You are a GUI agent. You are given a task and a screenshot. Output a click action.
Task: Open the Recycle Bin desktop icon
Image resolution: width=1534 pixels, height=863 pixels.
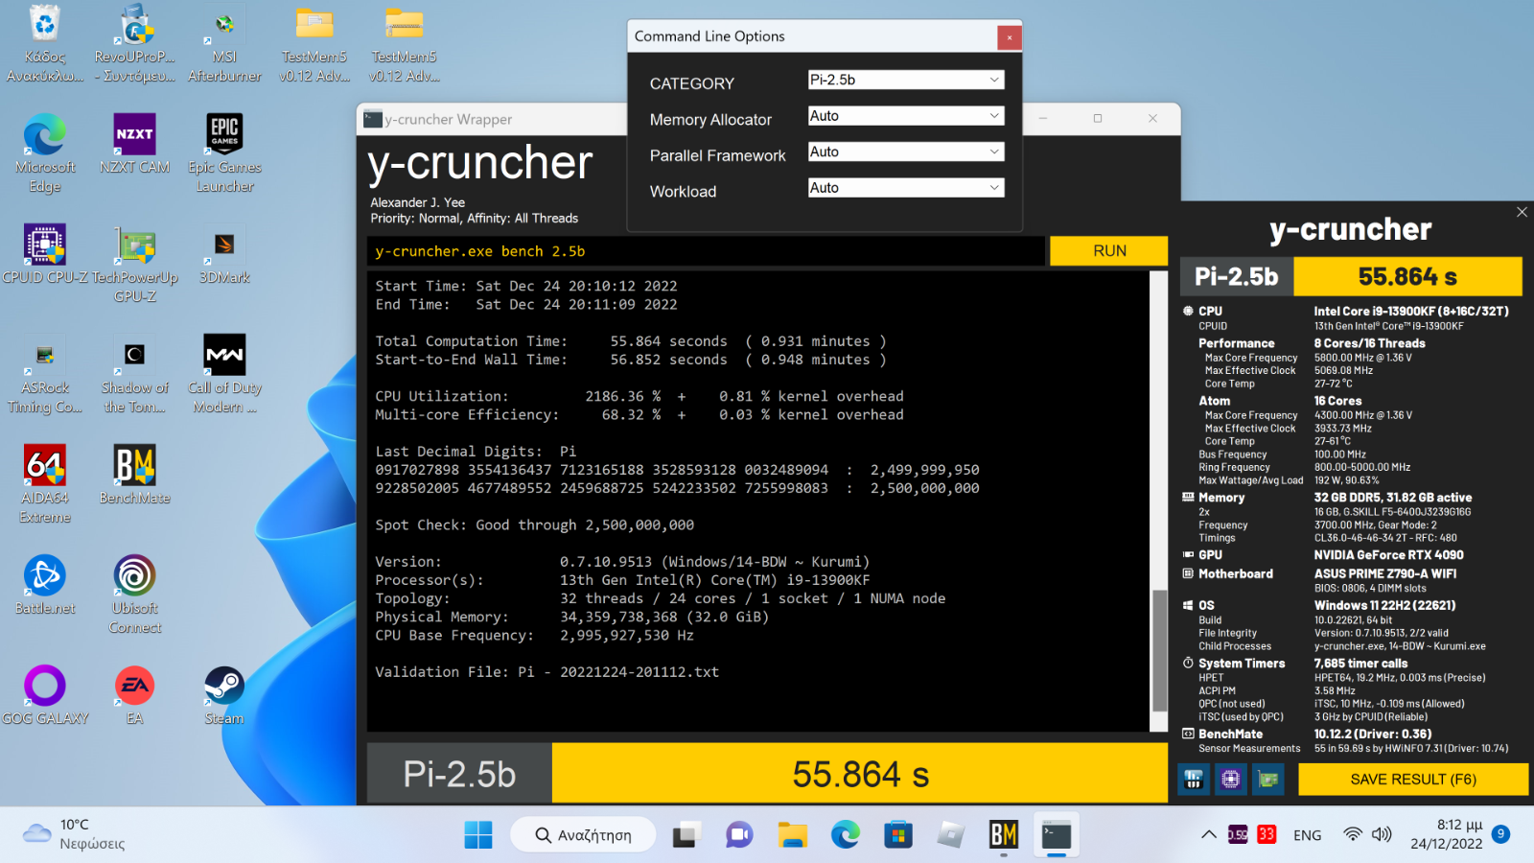pyautogui.click(x=45, y=44)
